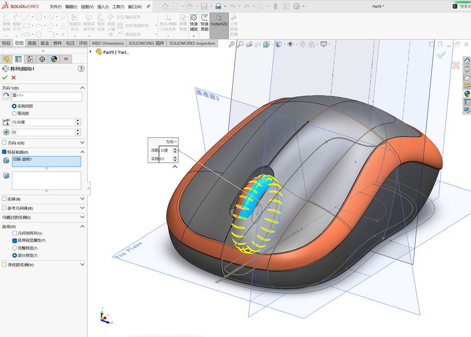Pin the menu bar with the pushpin
This screenshot has height=337, width=471.
pyautogui.click(x=148, y=6)
